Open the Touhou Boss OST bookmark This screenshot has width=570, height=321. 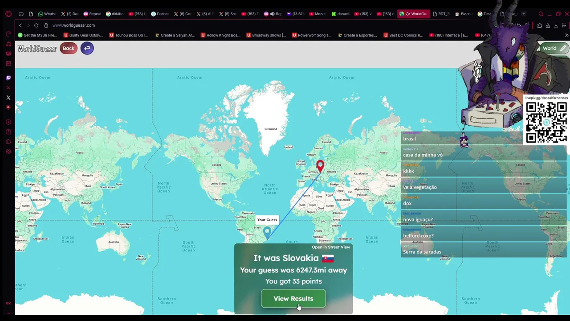(129, 35)
